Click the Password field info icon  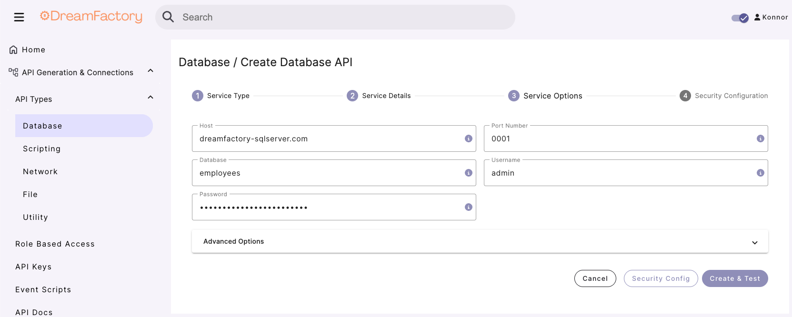(469, 207)
